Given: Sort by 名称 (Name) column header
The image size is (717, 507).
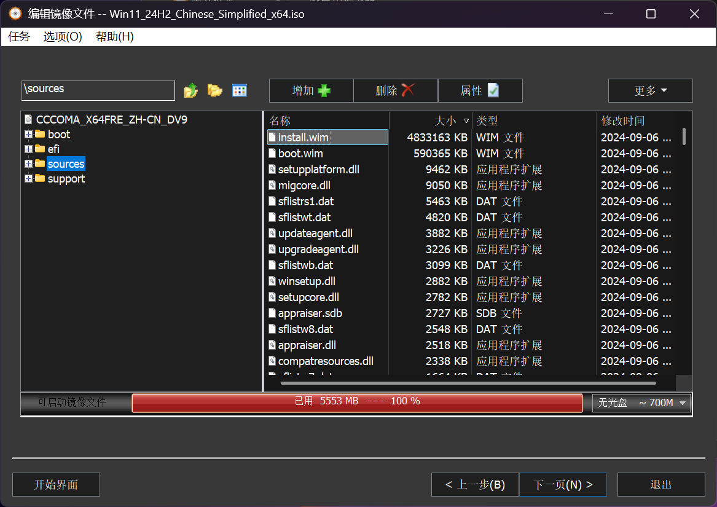Looking at the screenshot, I should coord(327,121).
